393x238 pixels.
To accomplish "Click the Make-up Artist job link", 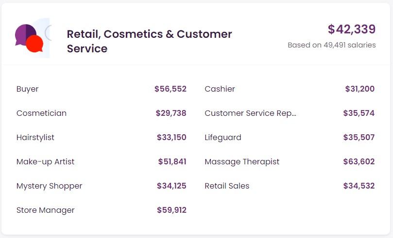I will coord(45,161).
